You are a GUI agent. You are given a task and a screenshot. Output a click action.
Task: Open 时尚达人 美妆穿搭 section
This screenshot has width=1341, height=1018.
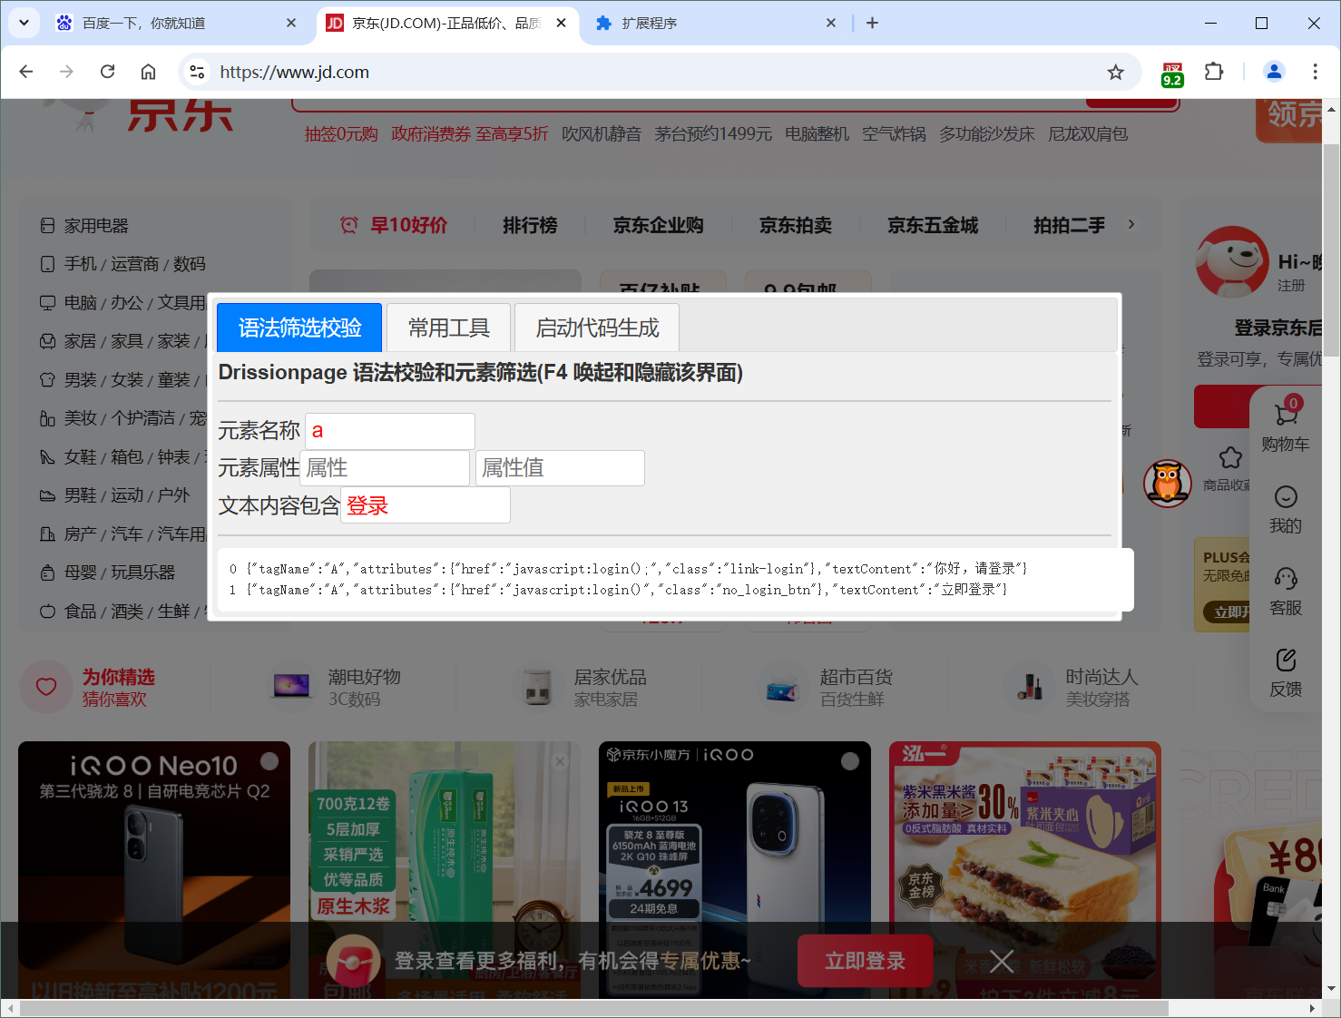pyautogui.click(x=1073, y=687)
